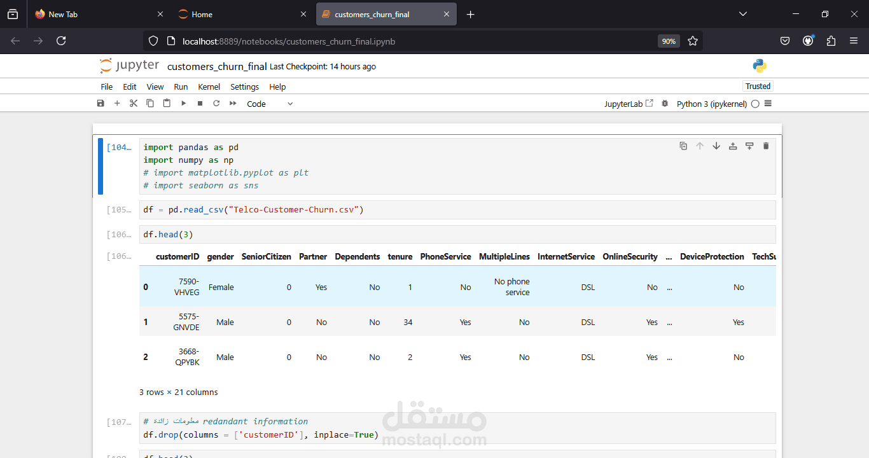The width and height of the screenshot is (869, 458).
Task: Restart kernel and run all cells
Action: click(233, 104)
